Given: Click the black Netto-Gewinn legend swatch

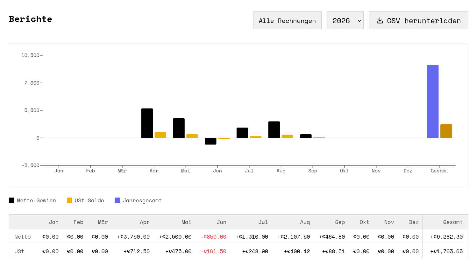Looking at the screenshot, I should point(11,200).
